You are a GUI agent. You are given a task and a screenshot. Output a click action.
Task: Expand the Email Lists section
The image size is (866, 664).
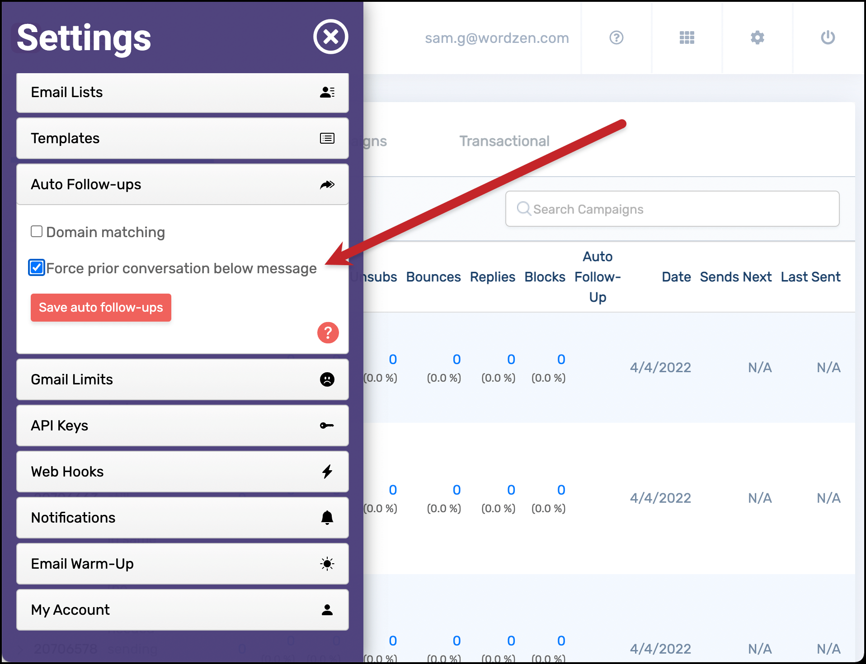point(183,93)
